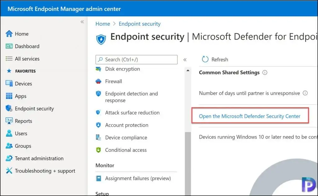The image size is (318, 196).
Task: Open Users from the sidebar
Action: click(x=21, y=134)
